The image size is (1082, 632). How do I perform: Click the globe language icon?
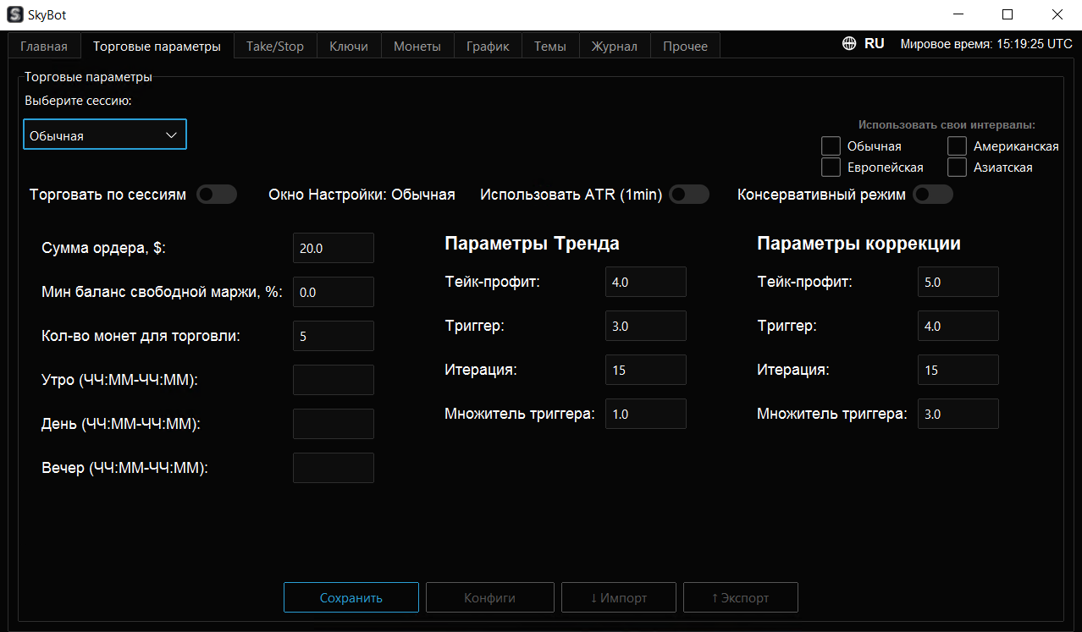(x=849, y=44)
